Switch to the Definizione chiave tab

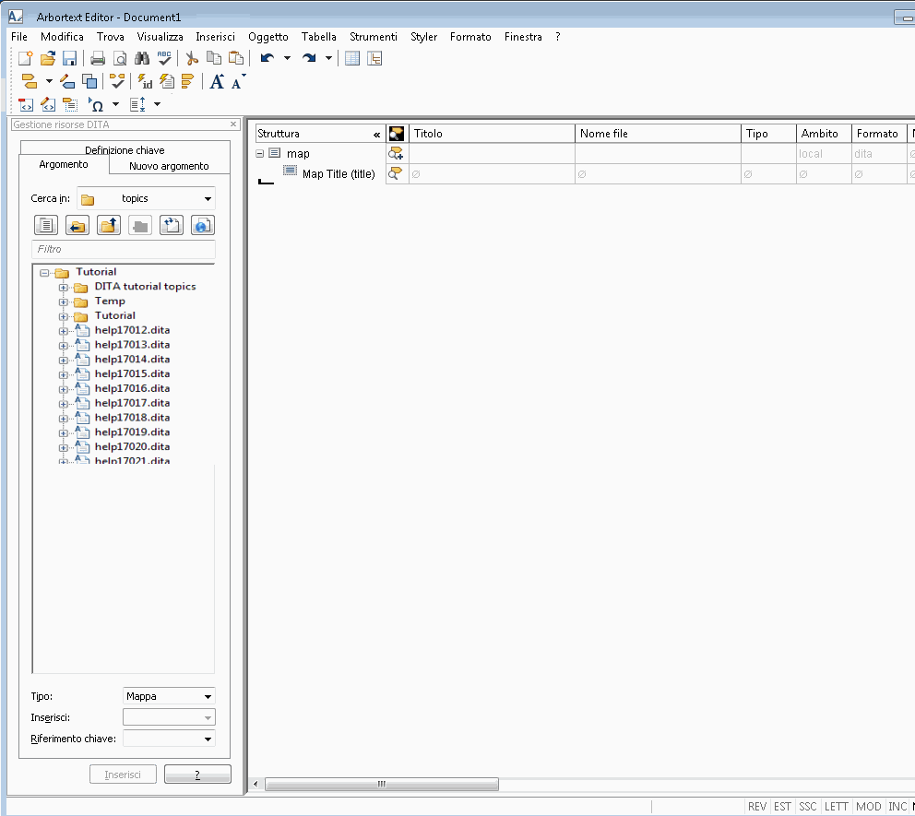click(125, 149)
